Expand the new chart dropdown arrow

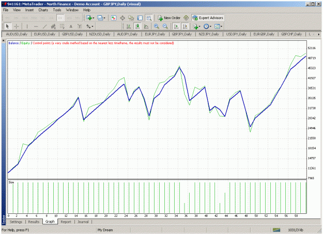(94, 18)
